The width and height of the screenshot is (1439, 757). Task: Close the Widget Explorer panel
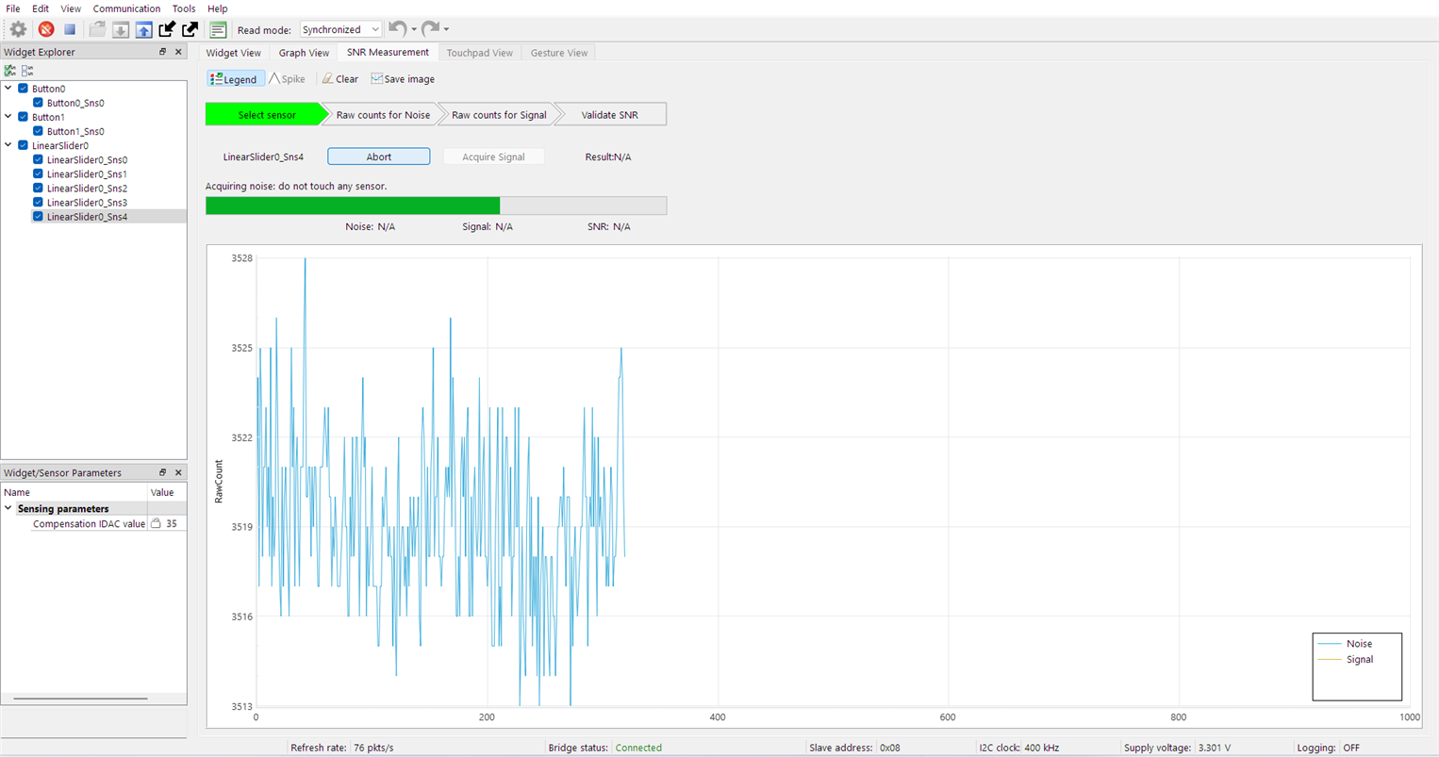[x=178, y=52]
